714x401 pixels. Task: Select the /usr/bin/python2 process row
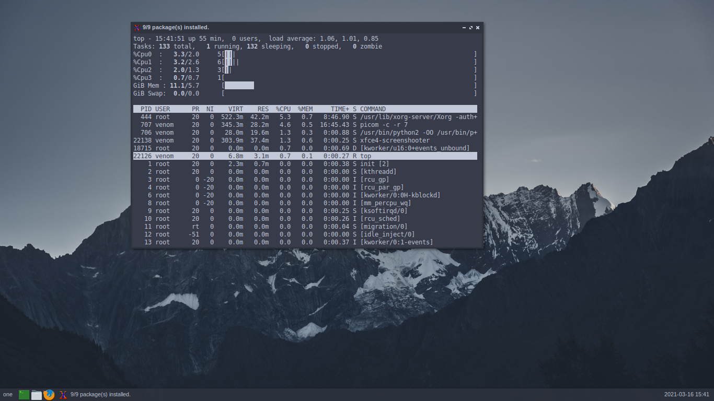coord(305,133)
